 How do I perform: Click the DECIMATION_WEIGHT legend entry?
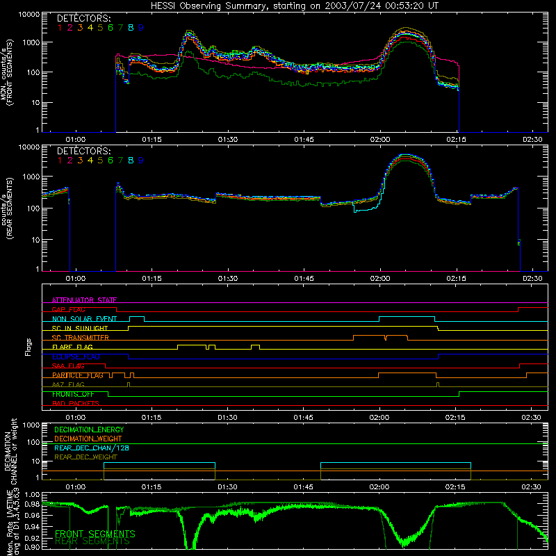coord(88,439)
